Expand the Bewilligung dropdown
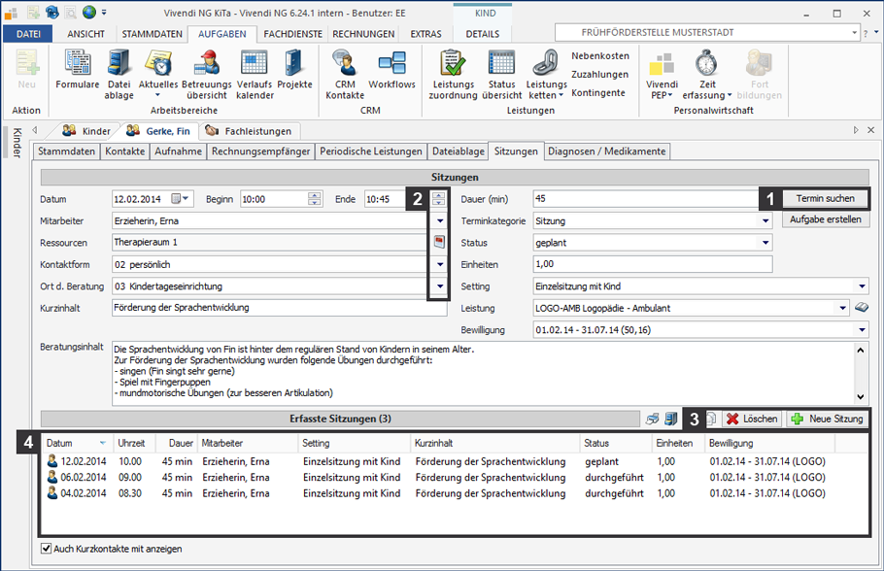The height and width of the screenshot is (571, 884). click(x=862, y=330)
